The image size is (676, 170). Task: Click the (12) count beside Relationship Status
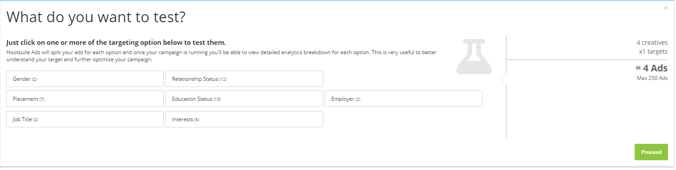coord(223,79)
